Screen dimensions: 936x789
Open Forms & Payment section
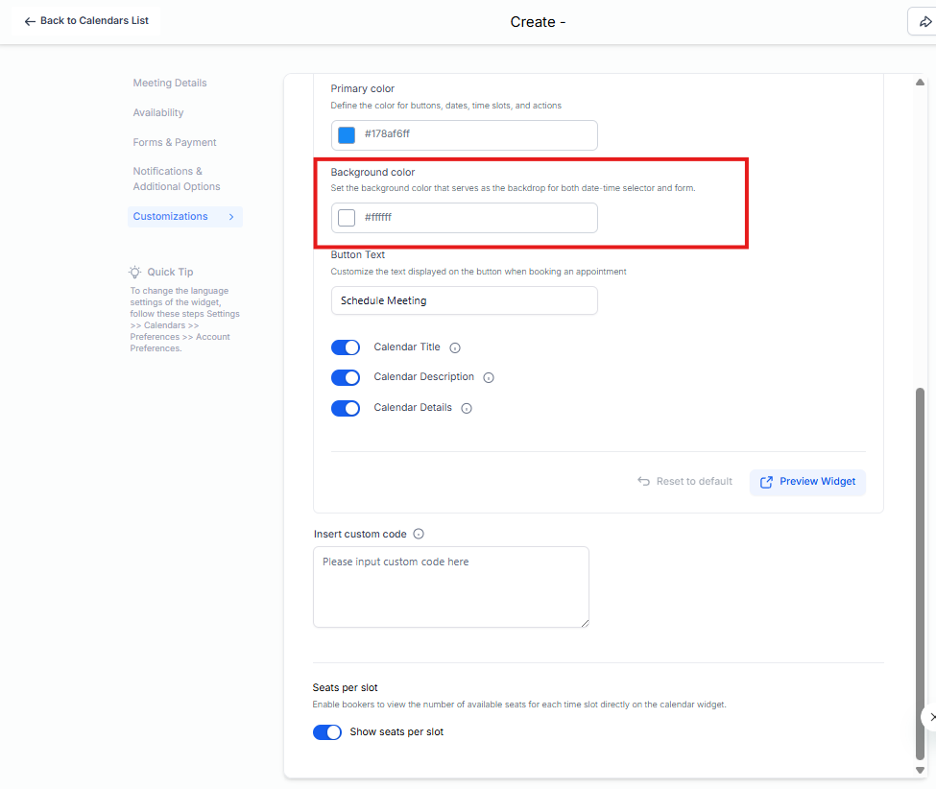(x=175, y=143)
